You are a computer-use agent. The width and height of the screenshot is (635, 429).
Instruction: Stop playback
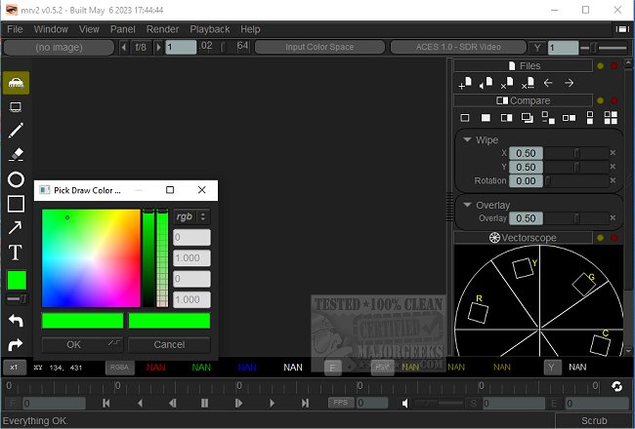click(x=204, y=403)
